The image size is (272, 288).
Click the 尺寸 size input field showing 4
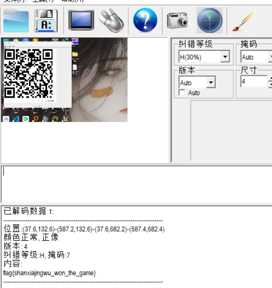pyautogui.click(x=254, y=81)
